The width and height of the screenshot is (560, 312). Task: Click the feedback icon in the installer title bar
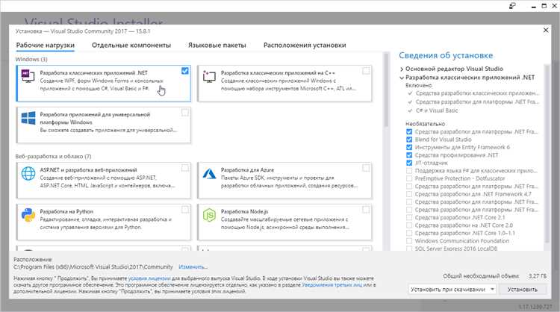512,6
